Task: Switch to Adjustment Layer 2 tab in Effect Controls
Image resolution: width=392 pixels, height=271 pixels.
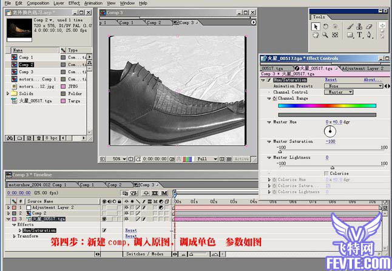Action: pos(362,68)
